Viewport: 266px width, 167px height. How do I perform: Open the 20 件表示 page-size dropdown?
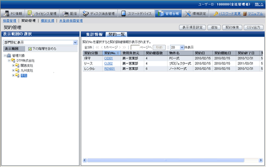[x=177, y=48]
